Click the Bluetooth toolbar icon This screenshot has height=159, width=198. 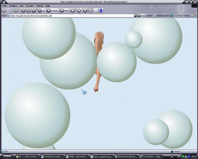[x=101, y=10]
